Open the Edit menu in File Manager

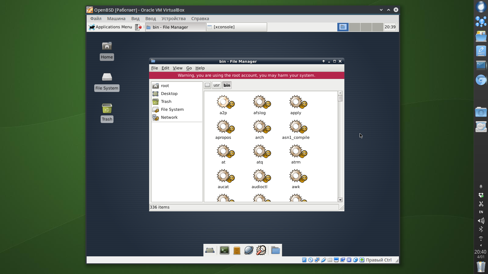(x=165, y=68)
